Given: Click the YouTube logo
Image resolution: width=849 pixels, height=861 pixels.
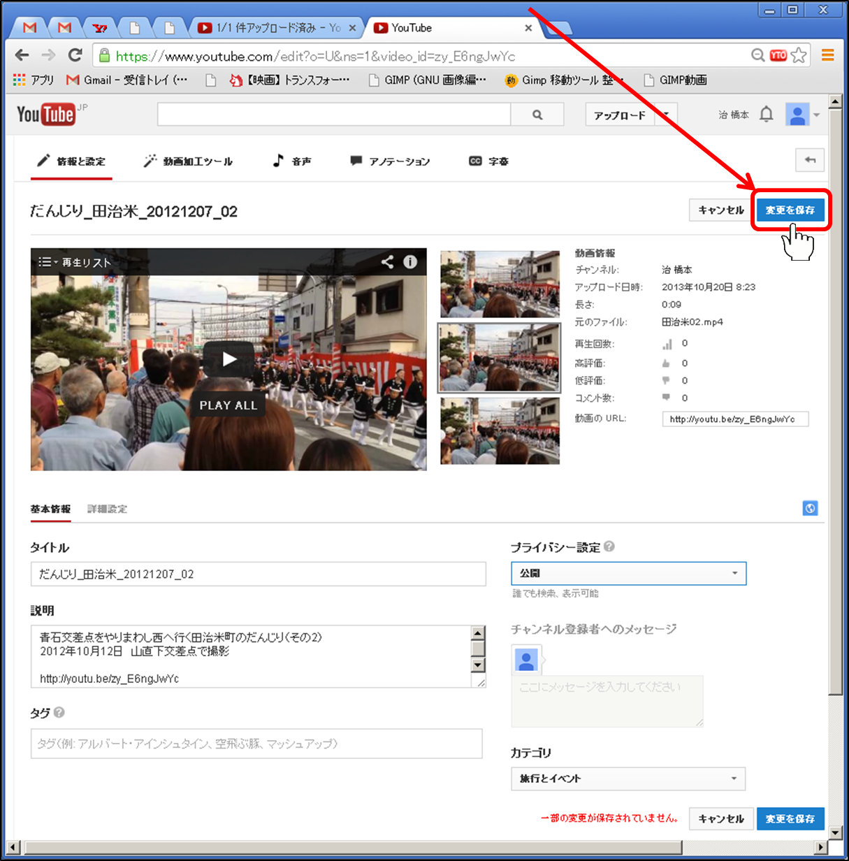Looking at the screenshot, I should pos(46,115).
